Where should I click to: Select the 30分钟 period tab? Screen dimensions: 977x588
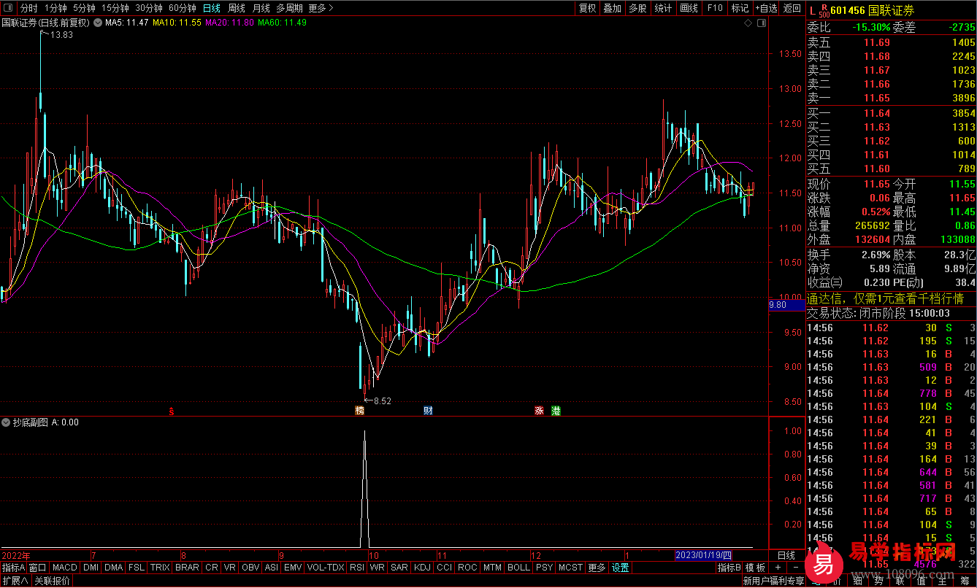[148, 8]
